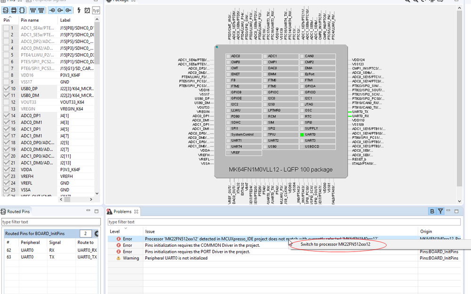
Task: Focus the 'typ' filter box in Pins toolbar
Action: pos(96,10)
